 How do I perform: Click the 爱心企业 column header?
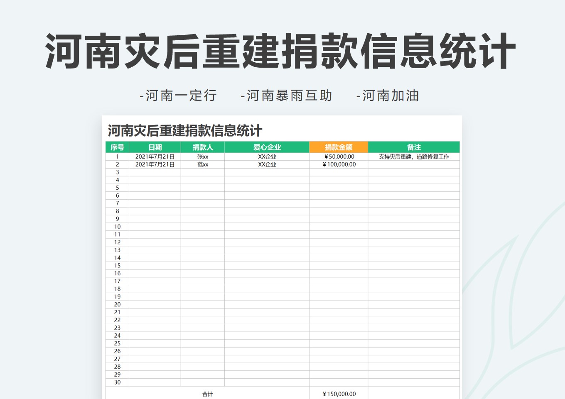coord(266,147)
